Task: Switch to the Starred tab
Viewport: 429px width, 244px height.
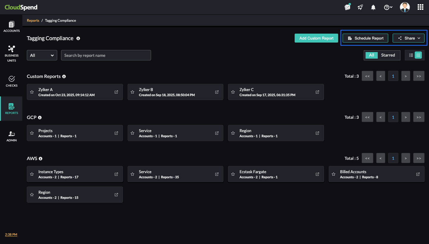Action: point(388,55)
